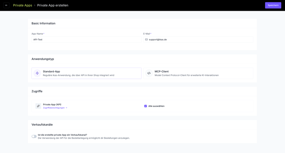This screenshot has height=153, width=285.
Task: Click the Verkaufskanal question label
Action: point(62,135)
